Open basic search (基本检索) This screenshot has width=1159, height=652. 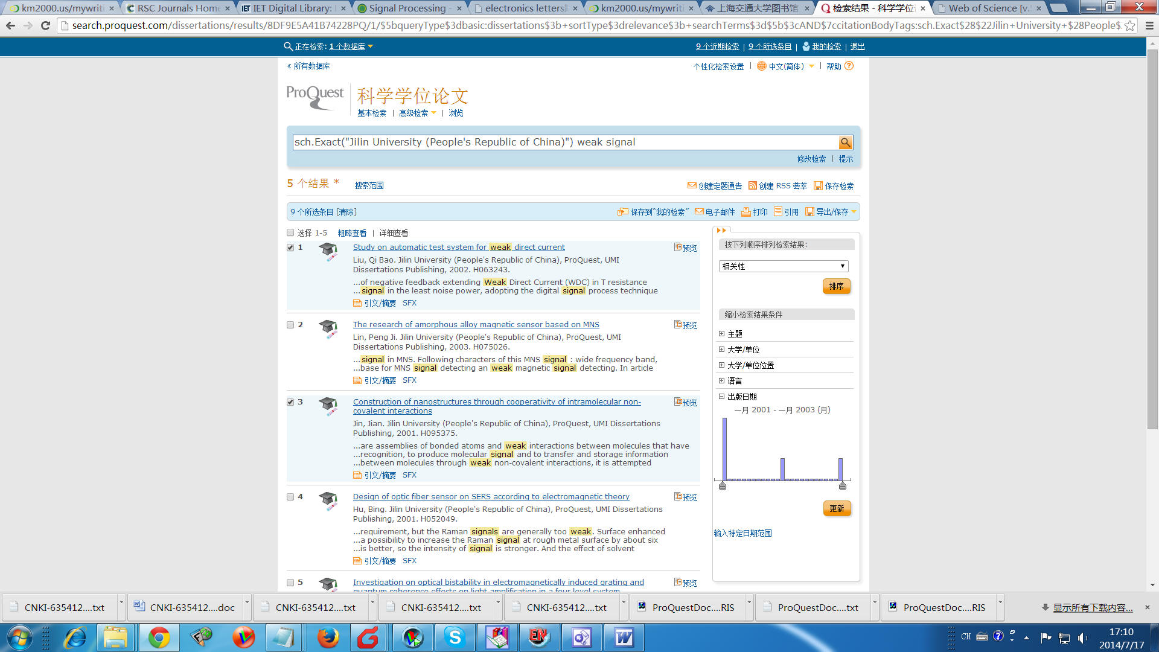coord(372,113)
